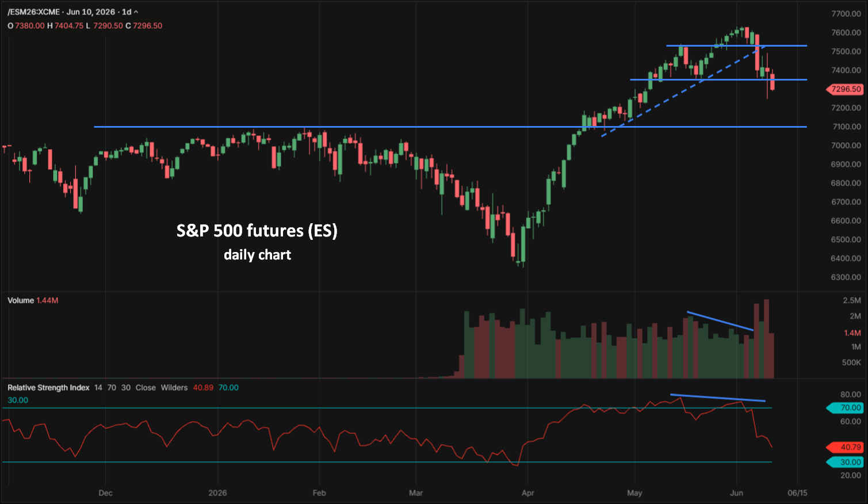This screenshot has height=504, width=868.
Task: Click the low value 7290.50
Action: pos(108,26)
